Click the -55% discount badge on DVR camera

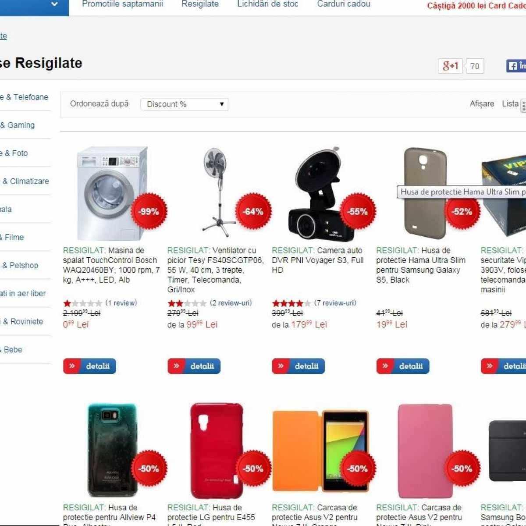(x=358, y=211)
